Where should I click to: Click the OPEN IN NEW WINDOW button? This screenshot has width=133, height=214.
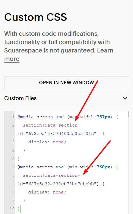[x=67, y=83]
